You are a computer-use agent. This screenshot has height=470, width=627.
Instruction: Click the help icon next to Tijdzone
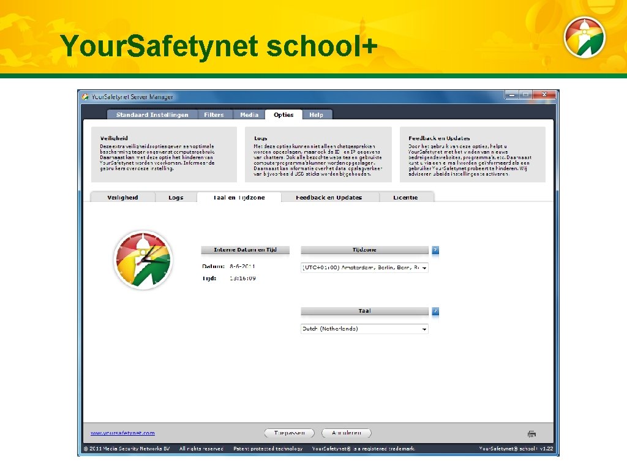tap(435, 250)
